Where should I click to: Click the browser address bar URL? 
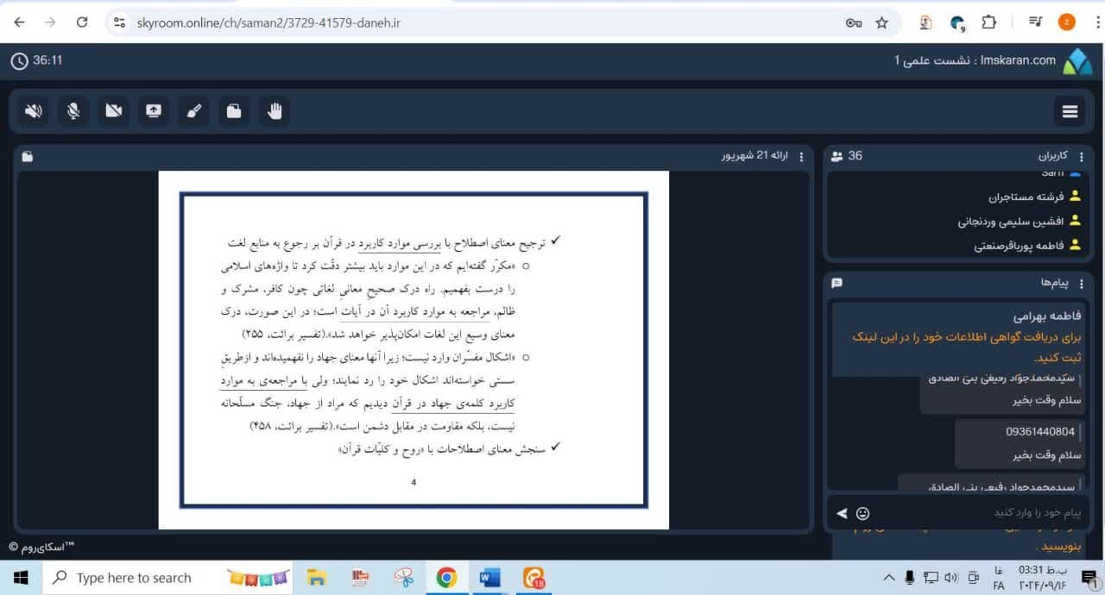click(268, 23)
